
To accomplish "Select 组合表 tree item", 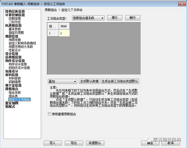I will 13,96.
